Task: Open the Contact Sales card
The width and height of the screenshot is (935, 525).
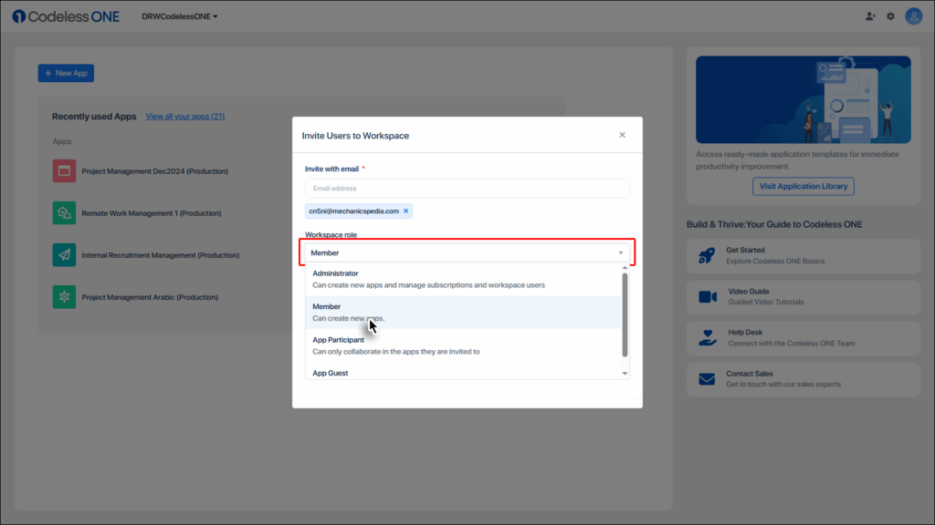Action: 804,379
